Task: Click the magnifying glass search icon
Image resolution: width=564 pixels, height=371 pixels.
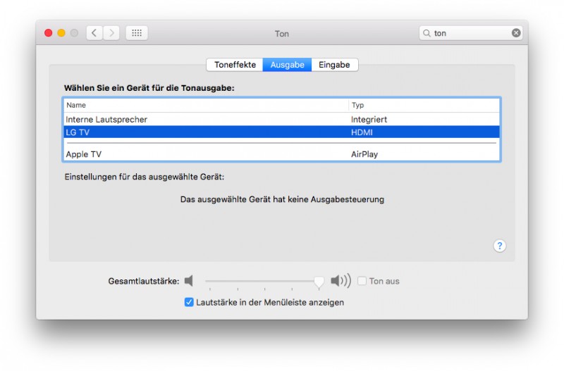Action: pos(427,33)
